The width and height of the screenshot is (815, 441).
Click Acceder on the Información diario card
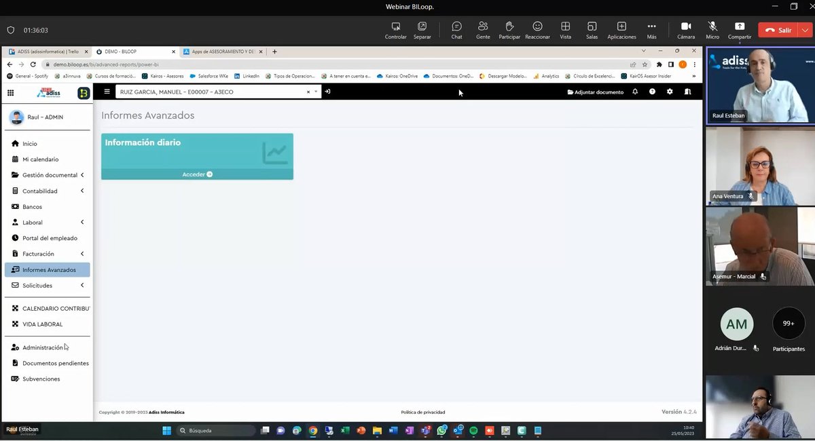(x=197, y=174)
